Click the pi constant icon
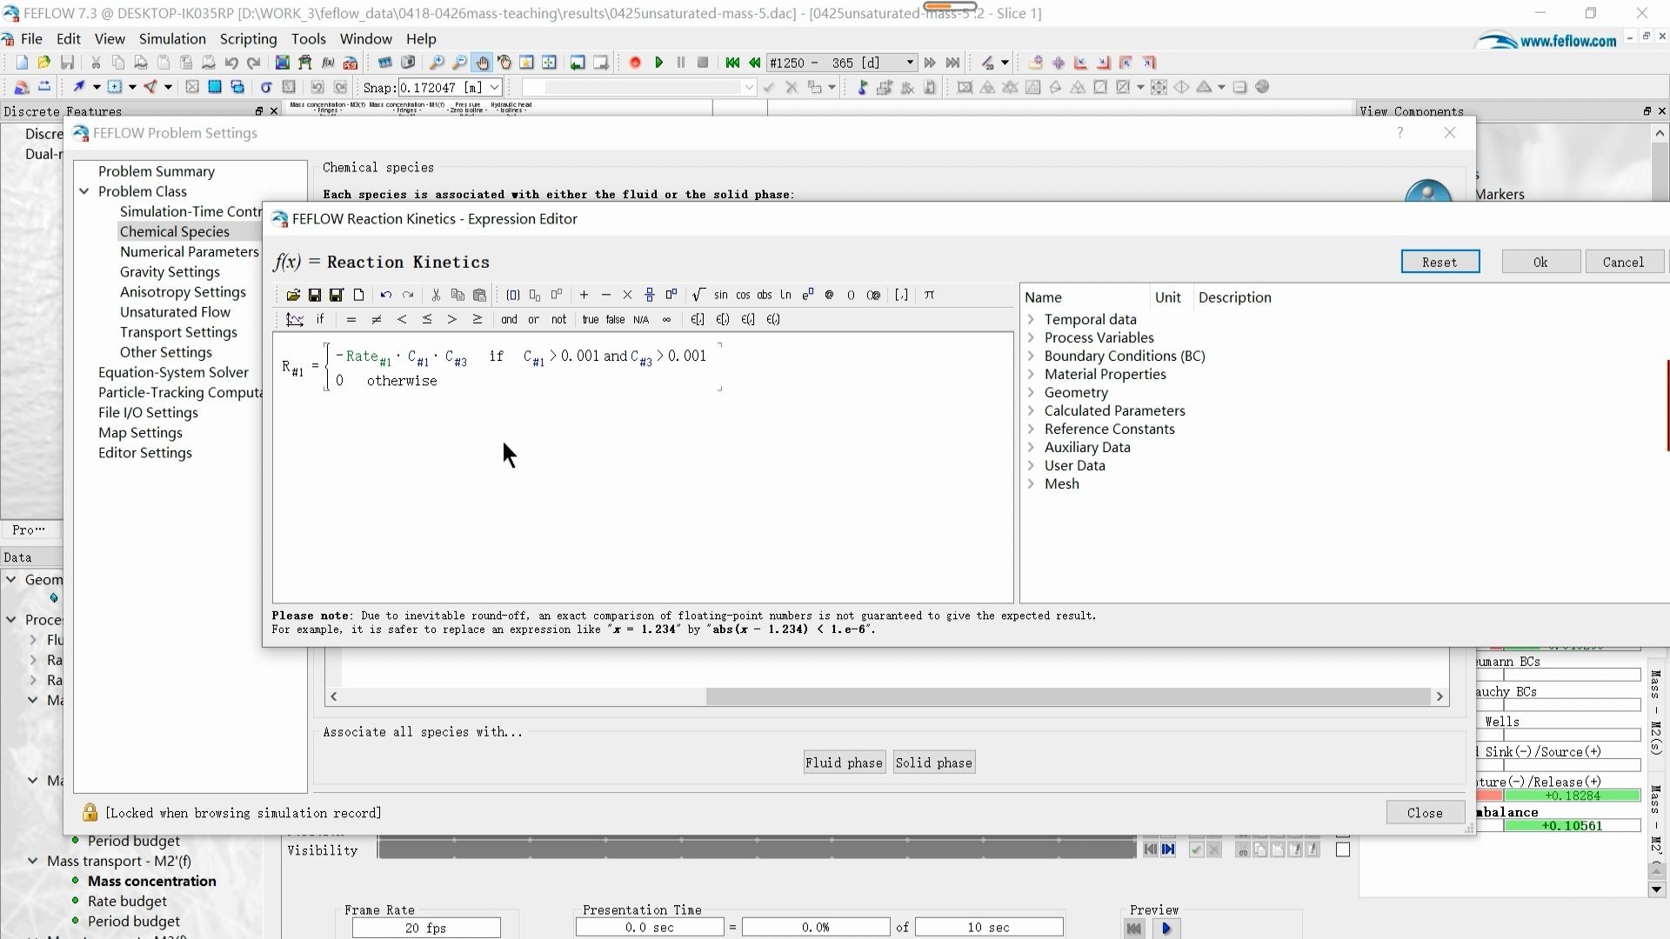 pos(929,295)
